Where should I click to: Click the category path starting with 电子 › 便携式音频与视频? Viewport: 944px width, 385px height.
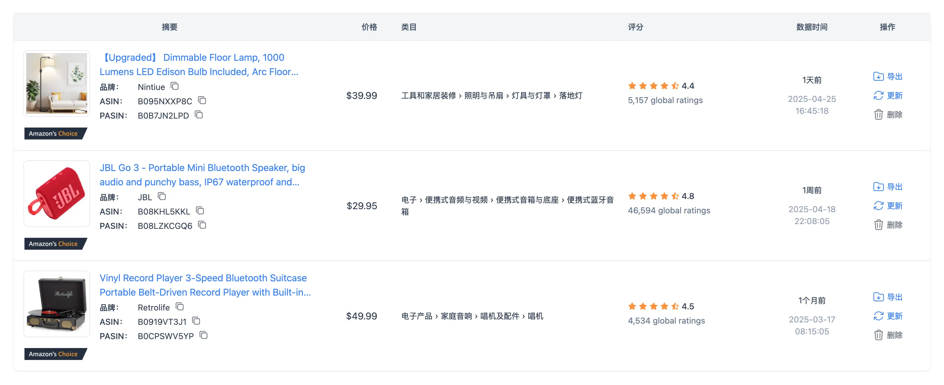508,206
